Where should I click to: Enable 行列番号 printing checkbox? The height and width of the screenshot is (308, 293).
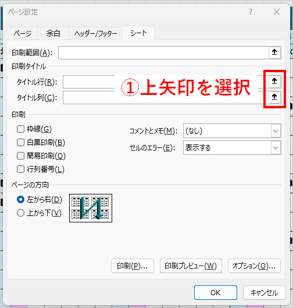pyautogui.click(x=20, y=169)
